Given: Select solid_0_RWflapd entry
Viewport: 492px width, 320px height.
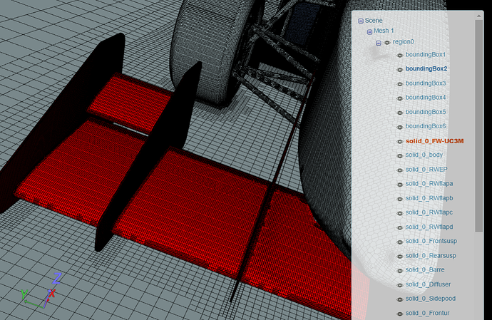Looking at the screenshot, I should (429, 227).
